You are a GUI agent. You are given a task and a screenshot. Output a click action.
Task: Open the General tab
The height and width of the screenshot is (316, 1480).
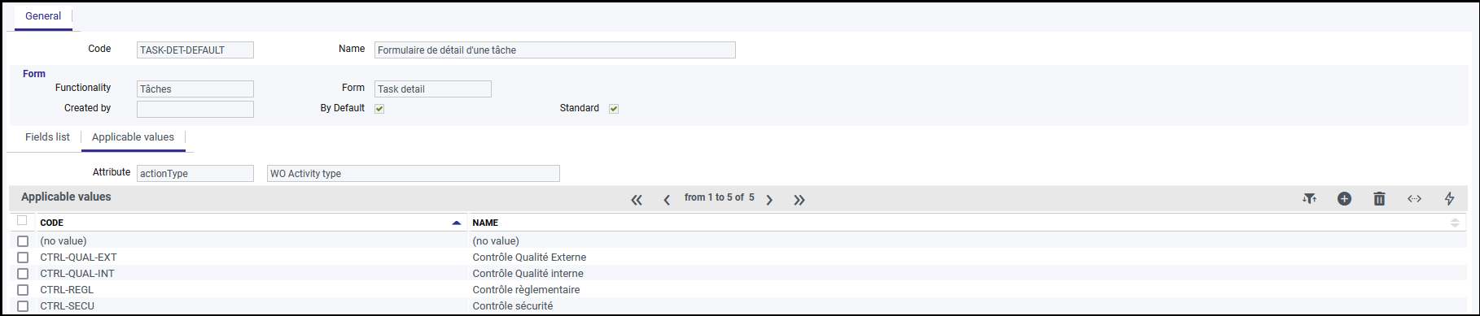(x=43, y=16)
